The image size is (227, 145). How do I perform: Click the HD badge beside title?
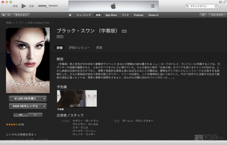pyautogui.click(x=124, y=31)
